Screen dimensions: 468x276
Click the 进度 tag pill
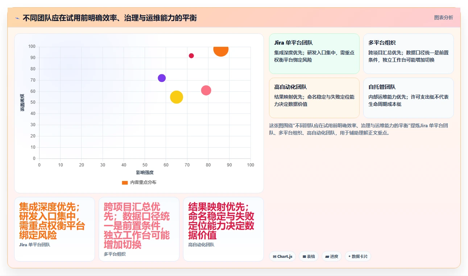pos(332,256)
